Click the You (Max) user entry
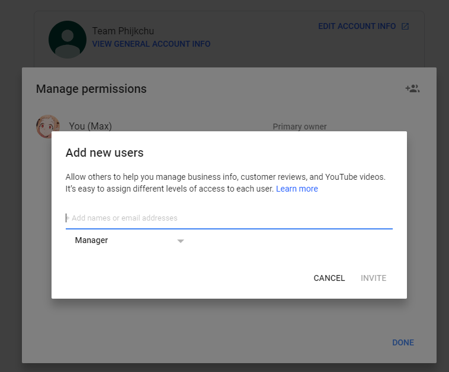 (90, 126)
